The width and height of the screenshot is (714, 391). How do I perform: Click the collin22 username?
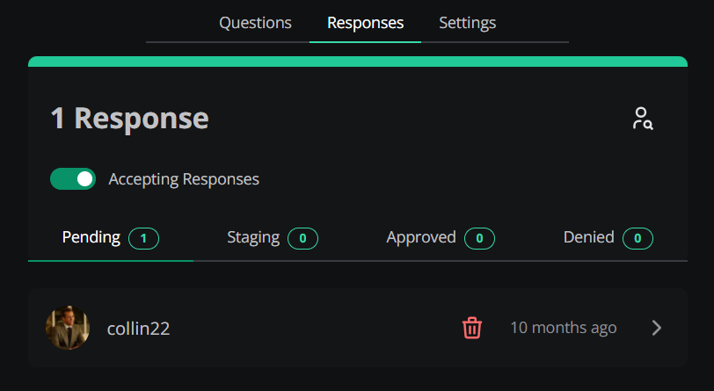(138, 329)
